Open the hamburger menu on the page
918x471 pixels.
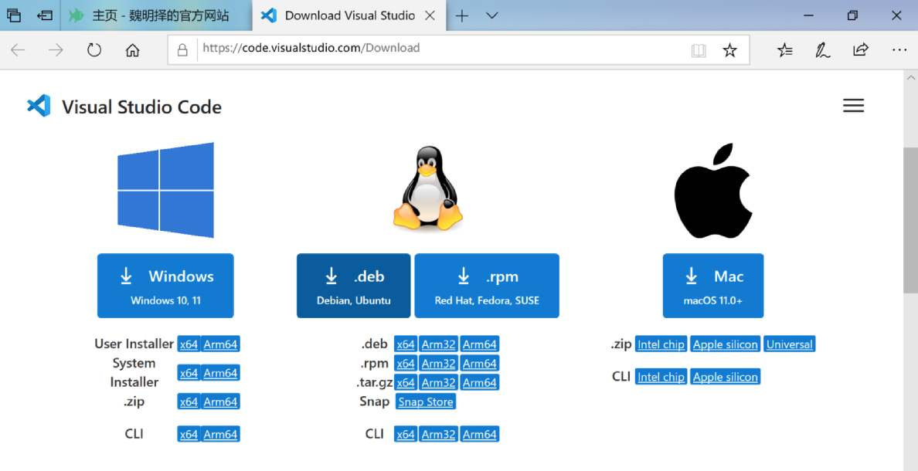(853, 105)
